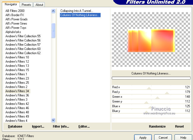Select Andrew's Filter Collection 57
This screenshot has height=140, width=193.
click(x=23, y=45)
